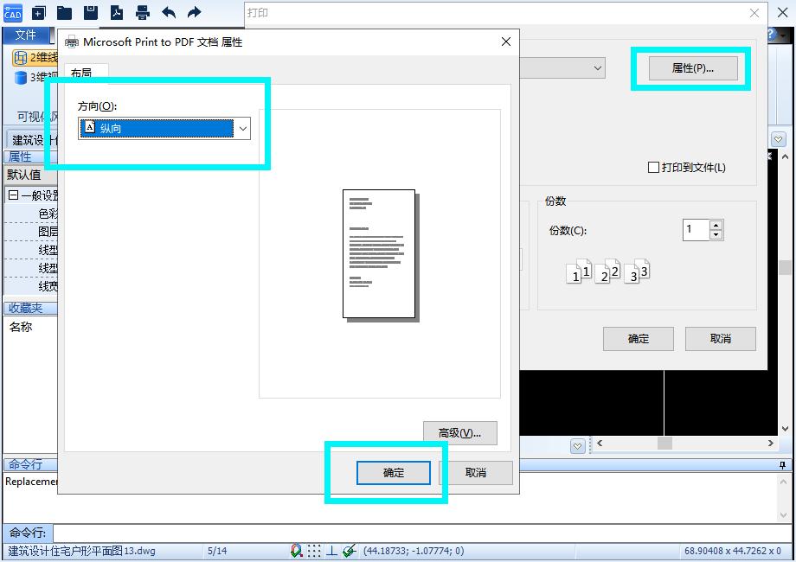Click the 5/14 page counter in the status bar
This screenshot has height=562, width=796.
pyautogui.click(x=217, y=551)
